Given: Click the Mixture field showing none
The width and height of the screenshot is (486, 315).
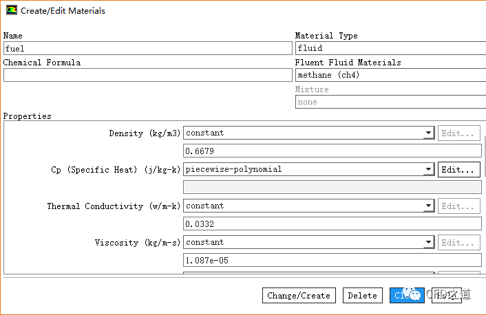Looking at the screenshot, I should coord(390,102).
